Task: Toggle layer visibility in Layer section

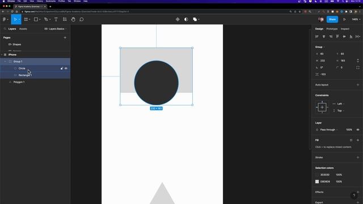Action: 358,130
